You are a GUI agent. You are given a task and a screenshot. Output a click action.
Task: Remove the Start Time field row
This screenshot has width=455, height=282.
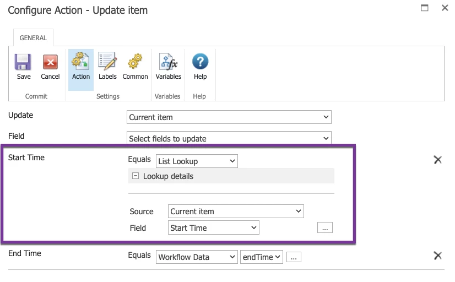click(x=437, y=160)
